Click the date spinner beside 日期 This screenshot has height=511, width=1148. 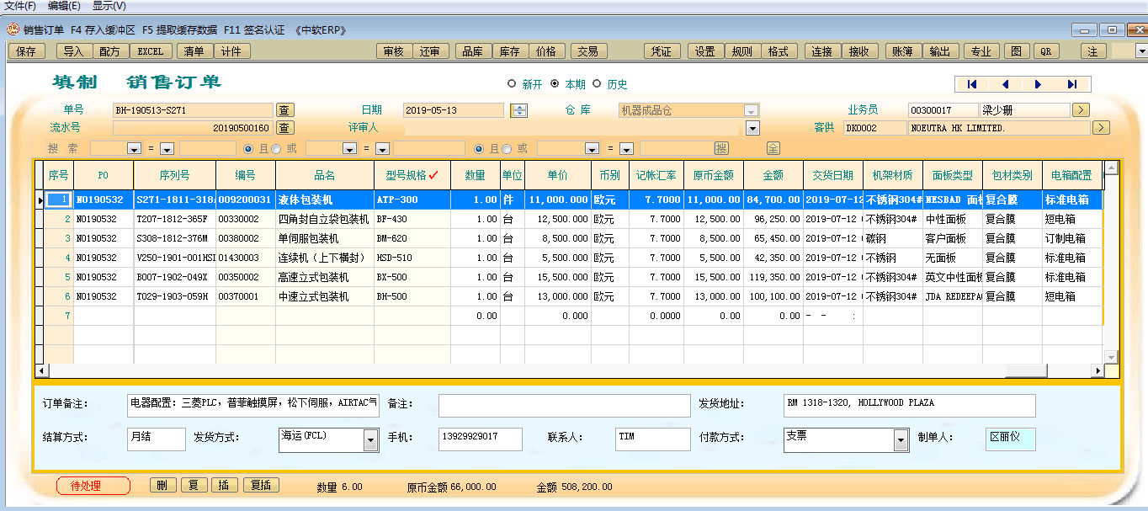(519, 110)
